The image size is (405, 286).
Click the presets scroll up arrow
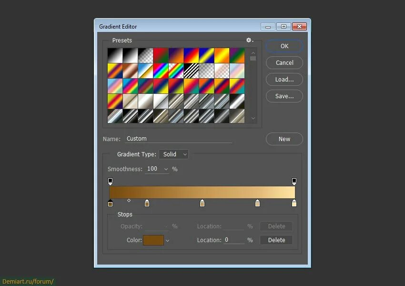[253, 53]
